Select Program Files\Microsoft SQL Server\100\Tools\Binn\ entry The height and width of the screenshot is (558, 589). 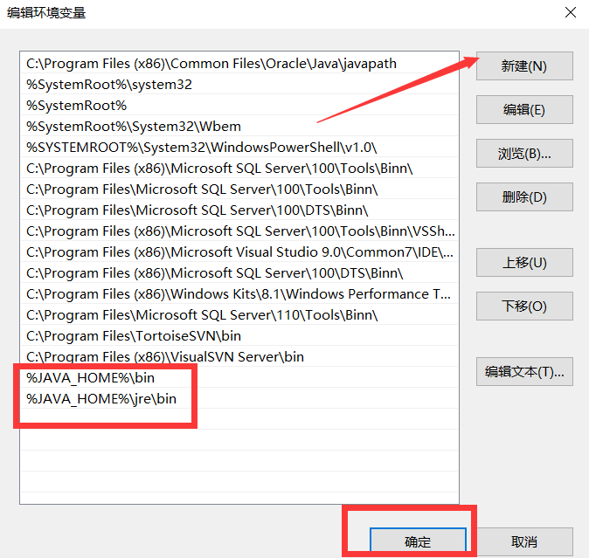click(239, 189)
